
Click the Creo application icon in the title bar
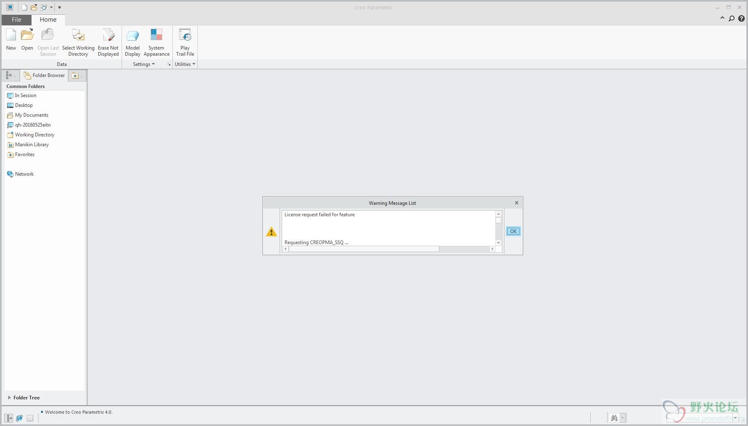point(10,7)
